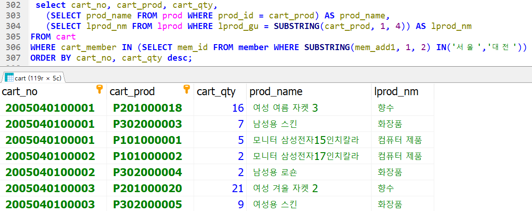Click the 'FROM cart' line in editor
532x211 pixels.
[x=53, y=36]
